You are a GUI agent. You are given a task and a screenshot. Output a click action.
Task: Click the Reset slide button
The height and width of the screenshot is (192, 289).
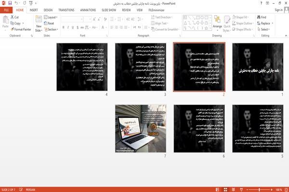[49, 24]
